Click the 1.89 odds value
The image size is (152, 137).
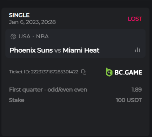(x=137, y=90)
